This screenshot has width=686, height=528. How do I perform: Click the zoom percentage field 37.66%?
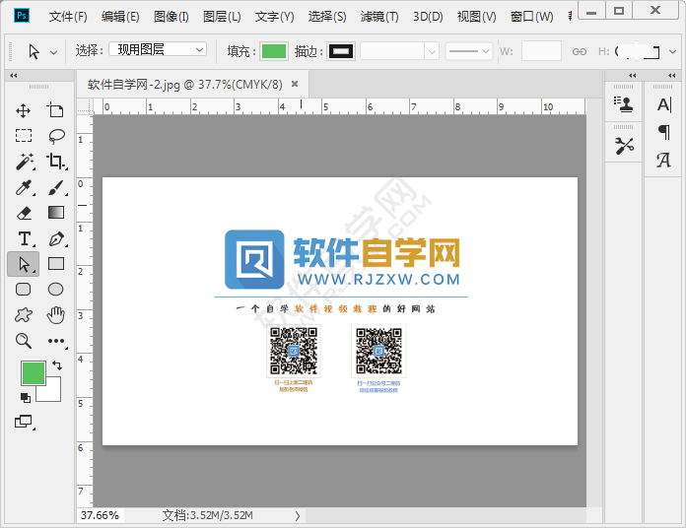tap(101, 515)
